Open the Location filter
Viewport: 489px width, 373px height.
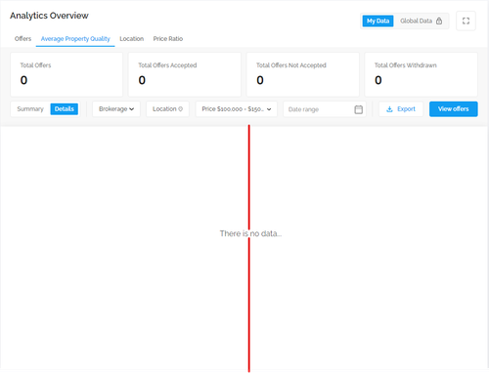167,109
